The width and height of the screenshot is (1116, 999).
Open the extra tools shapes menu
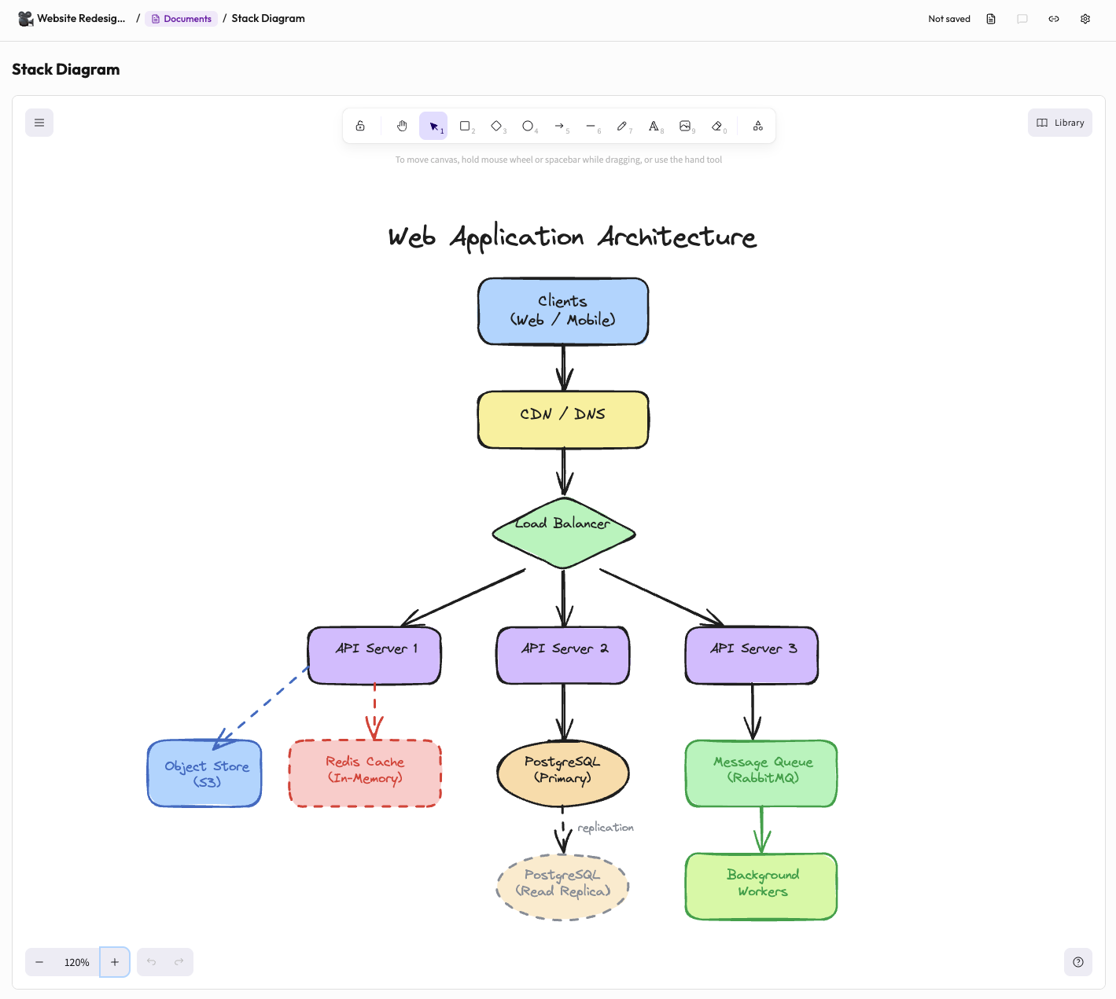click(x=757, y=125)
